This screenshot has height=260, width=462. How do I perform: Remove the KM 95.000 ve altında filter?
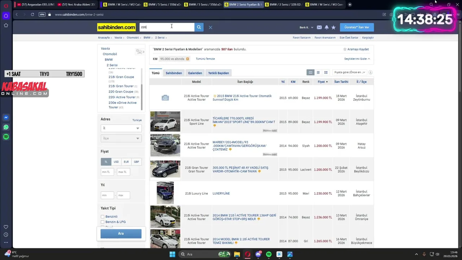point(187,59)
